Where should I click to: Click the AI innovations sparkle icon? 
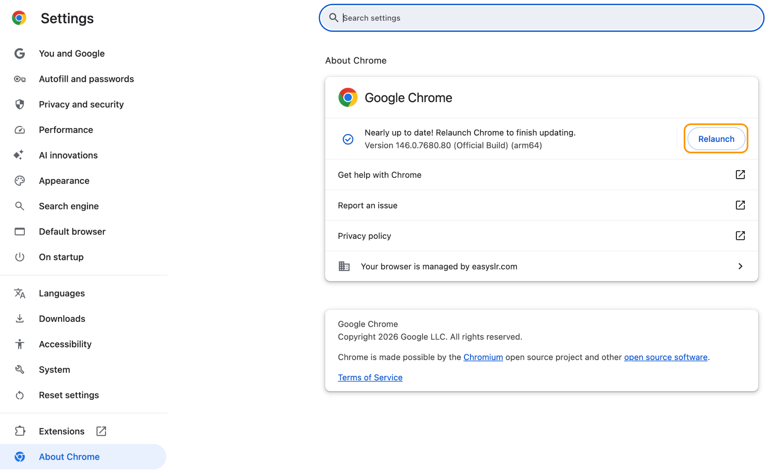(19, 155)
